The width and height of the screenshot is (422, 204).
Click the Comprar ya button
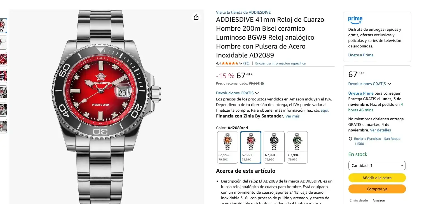point(377,189)
